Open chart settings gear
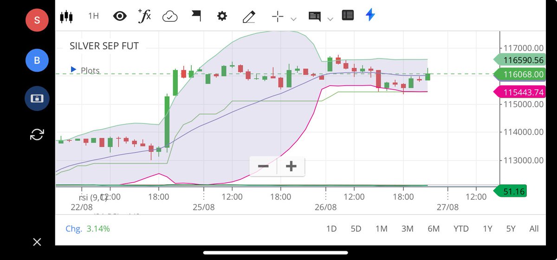 click(x=222, y=16)
